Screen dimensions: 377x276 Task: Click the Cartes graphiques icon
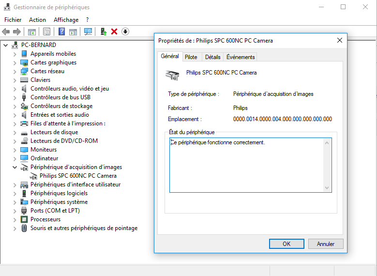(24, 62)
